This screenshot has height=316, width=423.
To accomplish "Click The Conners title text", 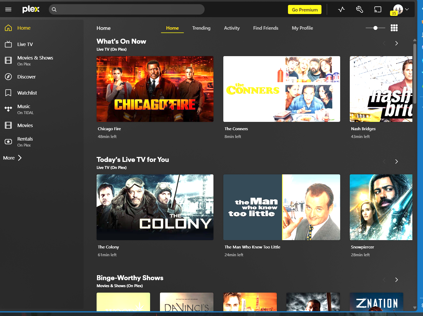I will (236, 129).
